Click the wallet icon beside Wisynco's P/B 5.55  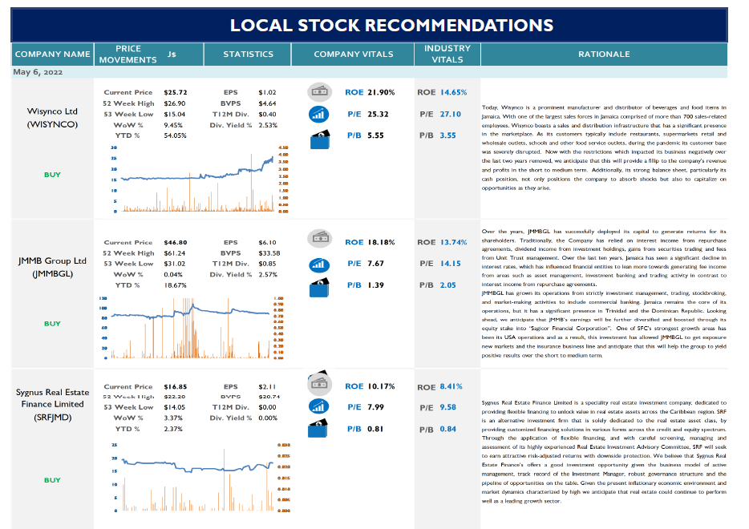coord(319,139)
